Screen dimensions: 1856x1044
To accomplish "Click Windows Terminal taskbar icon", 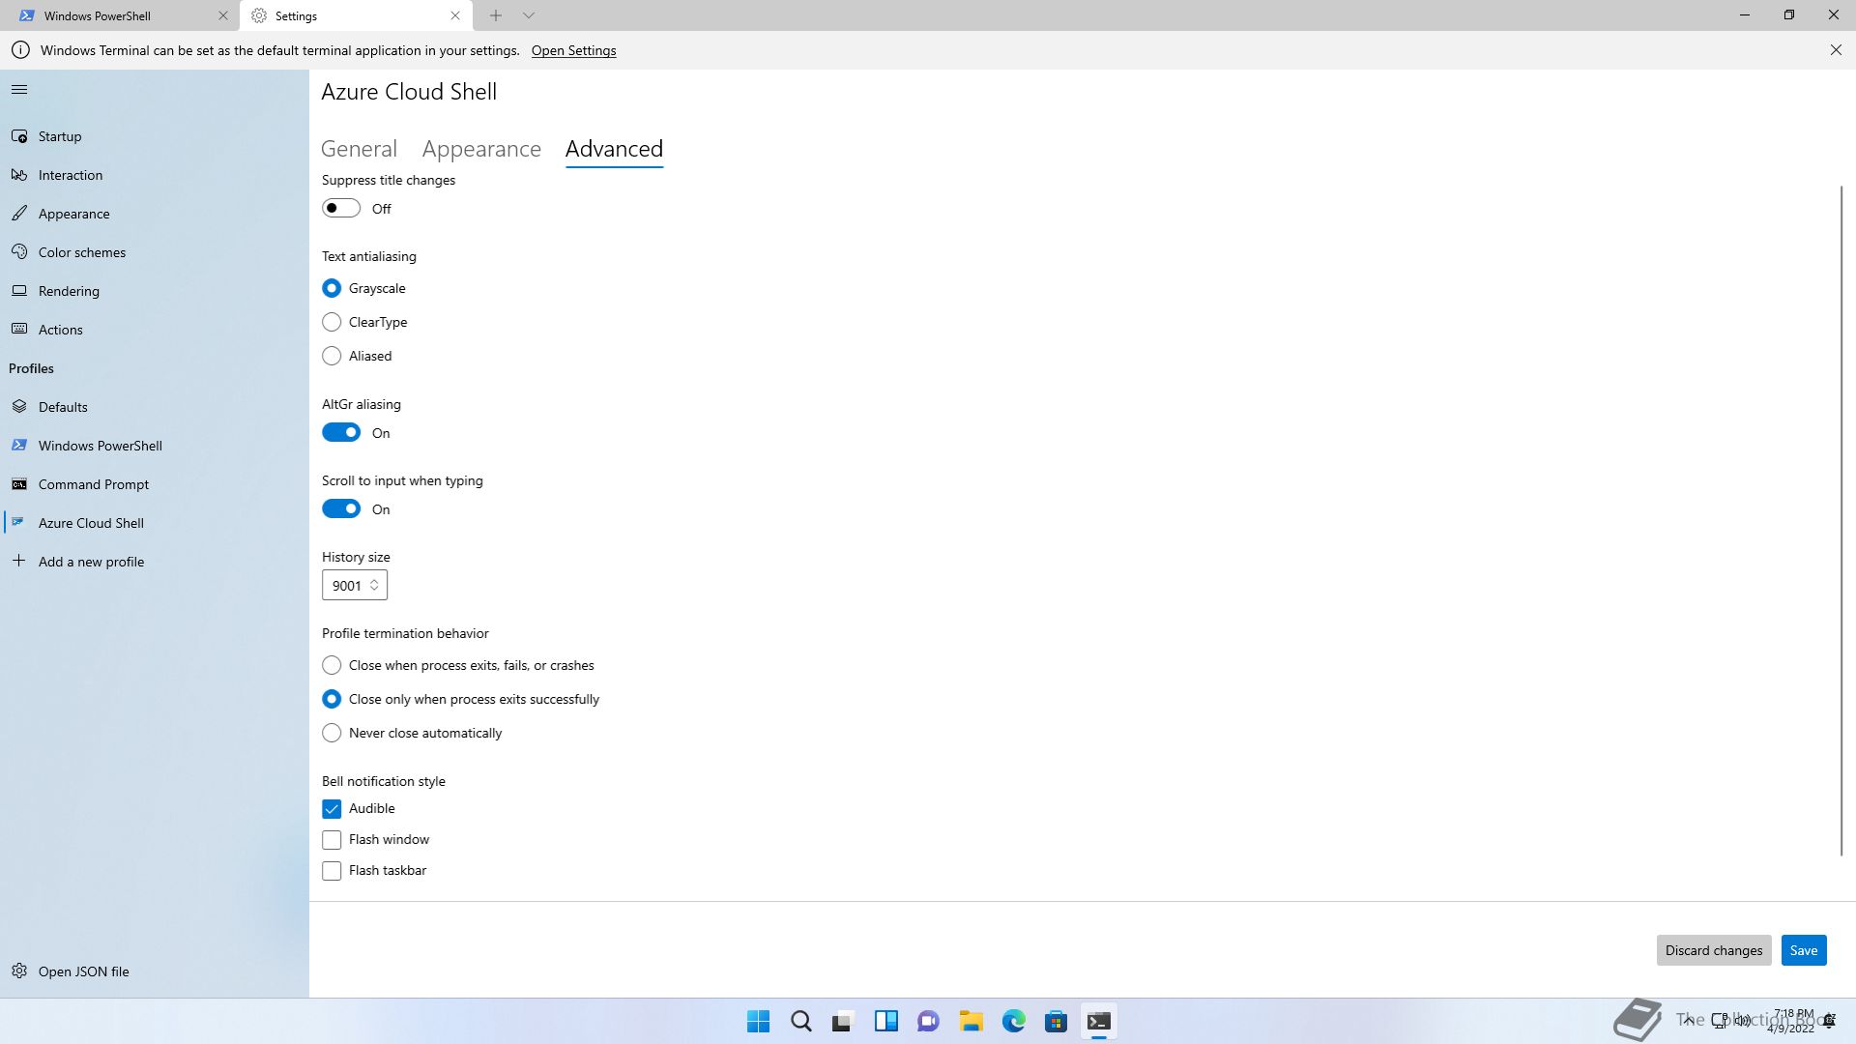I will (1099, 1021).
